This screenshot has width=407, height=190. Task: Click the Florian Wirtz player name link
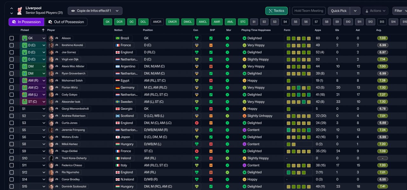[x=70, y=88]
